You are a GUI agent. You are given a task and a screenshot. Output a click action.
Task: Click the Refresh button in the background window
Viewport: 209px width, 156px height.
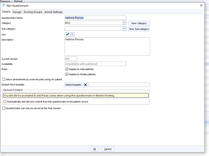[x=18, y=1]
